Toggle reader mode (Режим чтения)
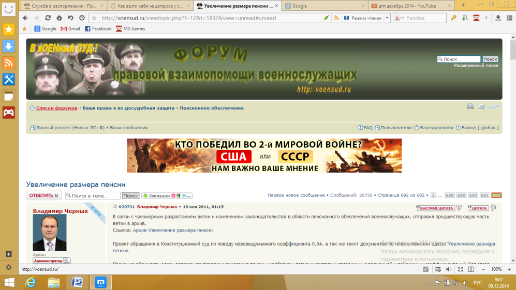This screenshot has height=290, width=516. tap(362, 18)
